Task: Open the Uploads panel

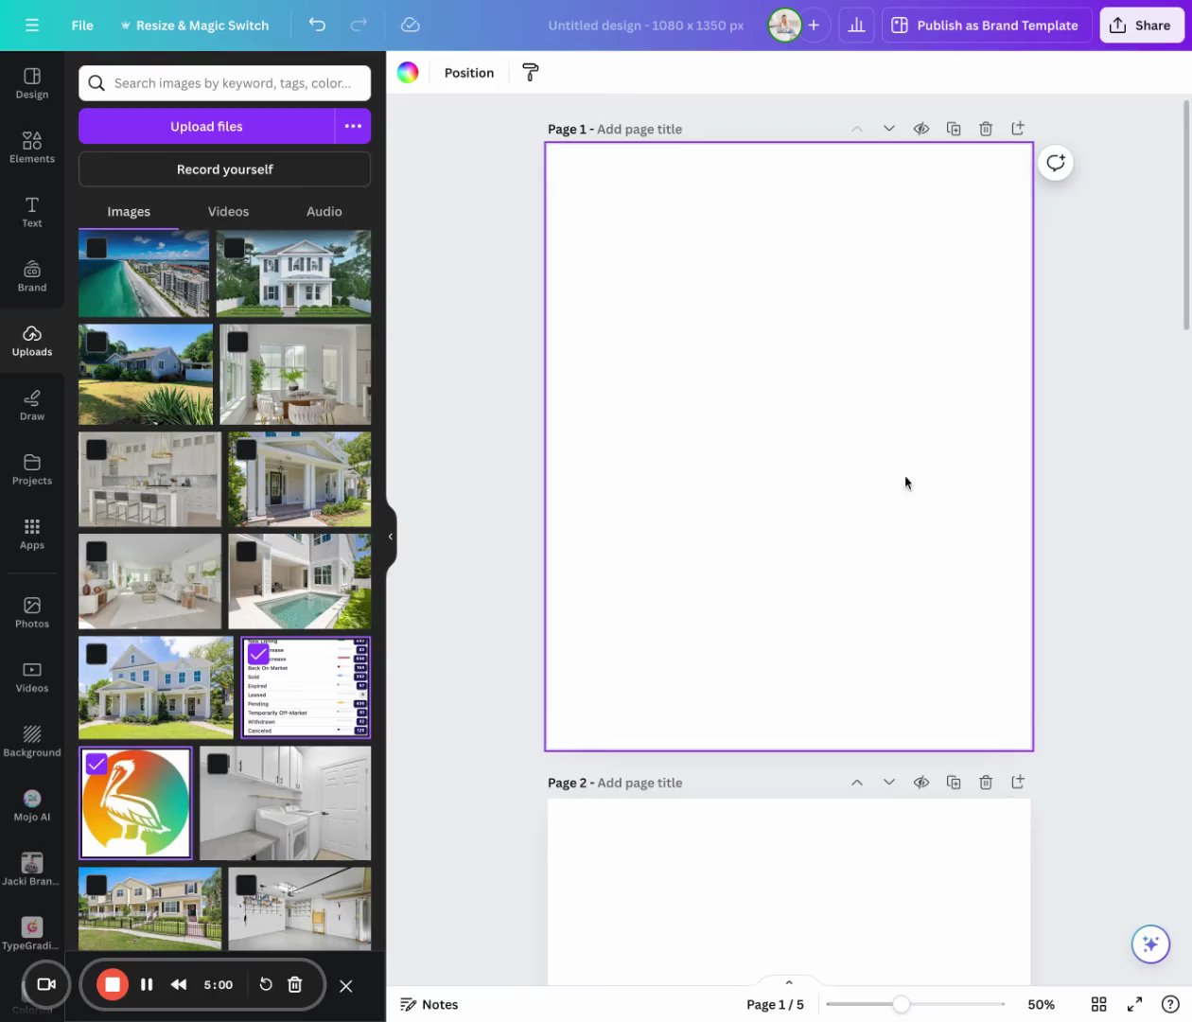Action: (x=32, y=341)
